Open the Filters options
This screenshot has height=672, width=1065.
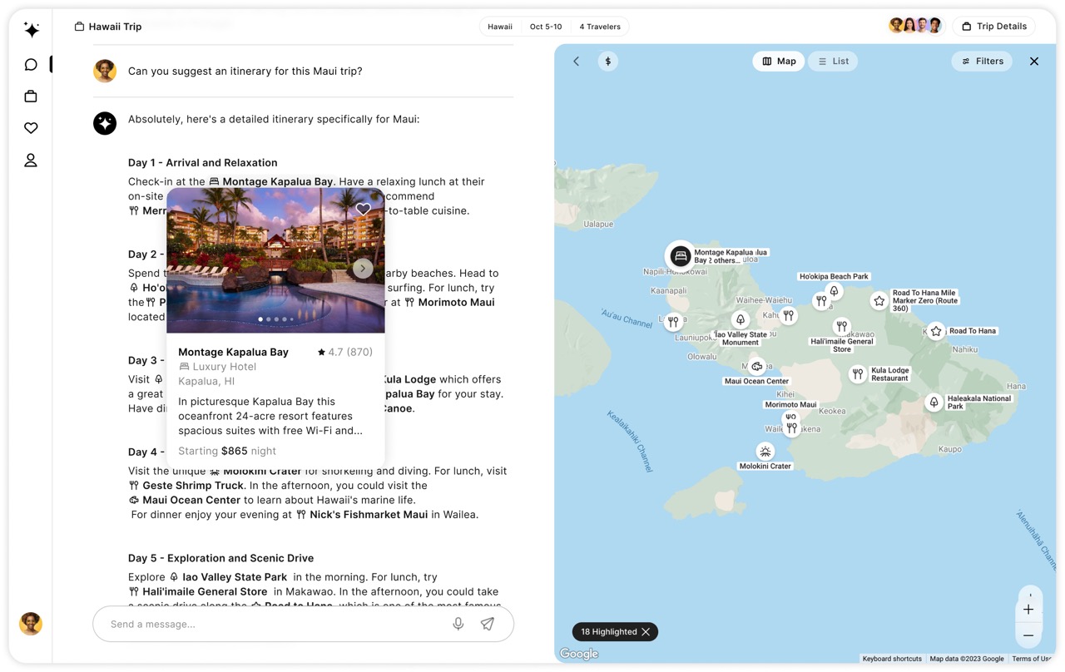pos(982,62)
